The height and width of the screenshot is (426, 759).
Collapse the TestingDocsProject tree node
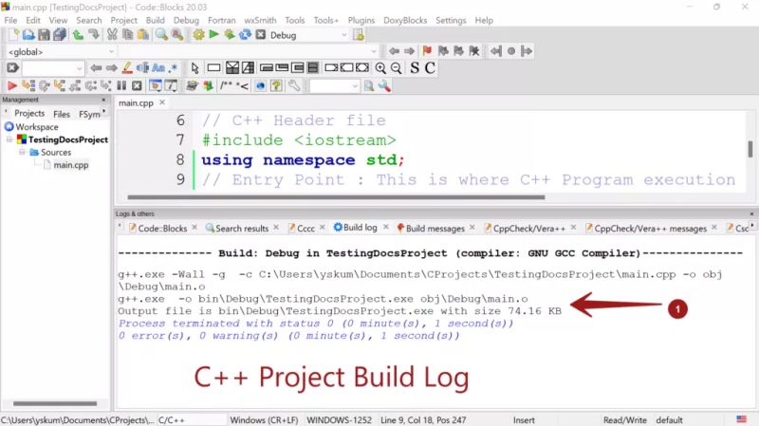click(9, 139)
